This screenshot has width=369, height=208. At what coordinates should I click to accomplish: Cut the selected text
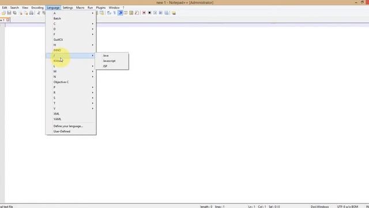[39, 13]
